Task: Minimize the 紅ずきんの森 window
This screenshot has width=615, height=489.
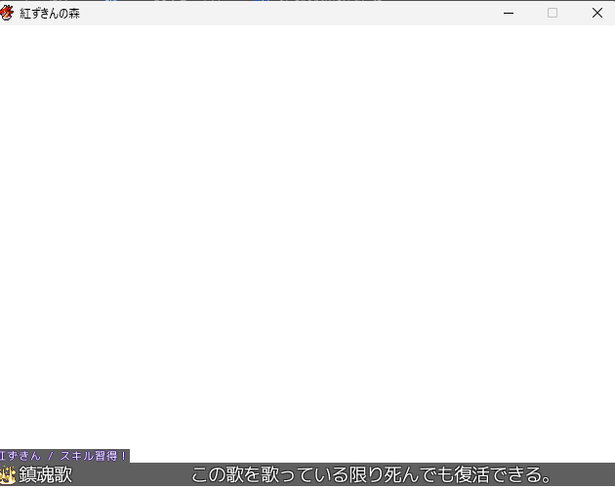Action: point(508,13)
